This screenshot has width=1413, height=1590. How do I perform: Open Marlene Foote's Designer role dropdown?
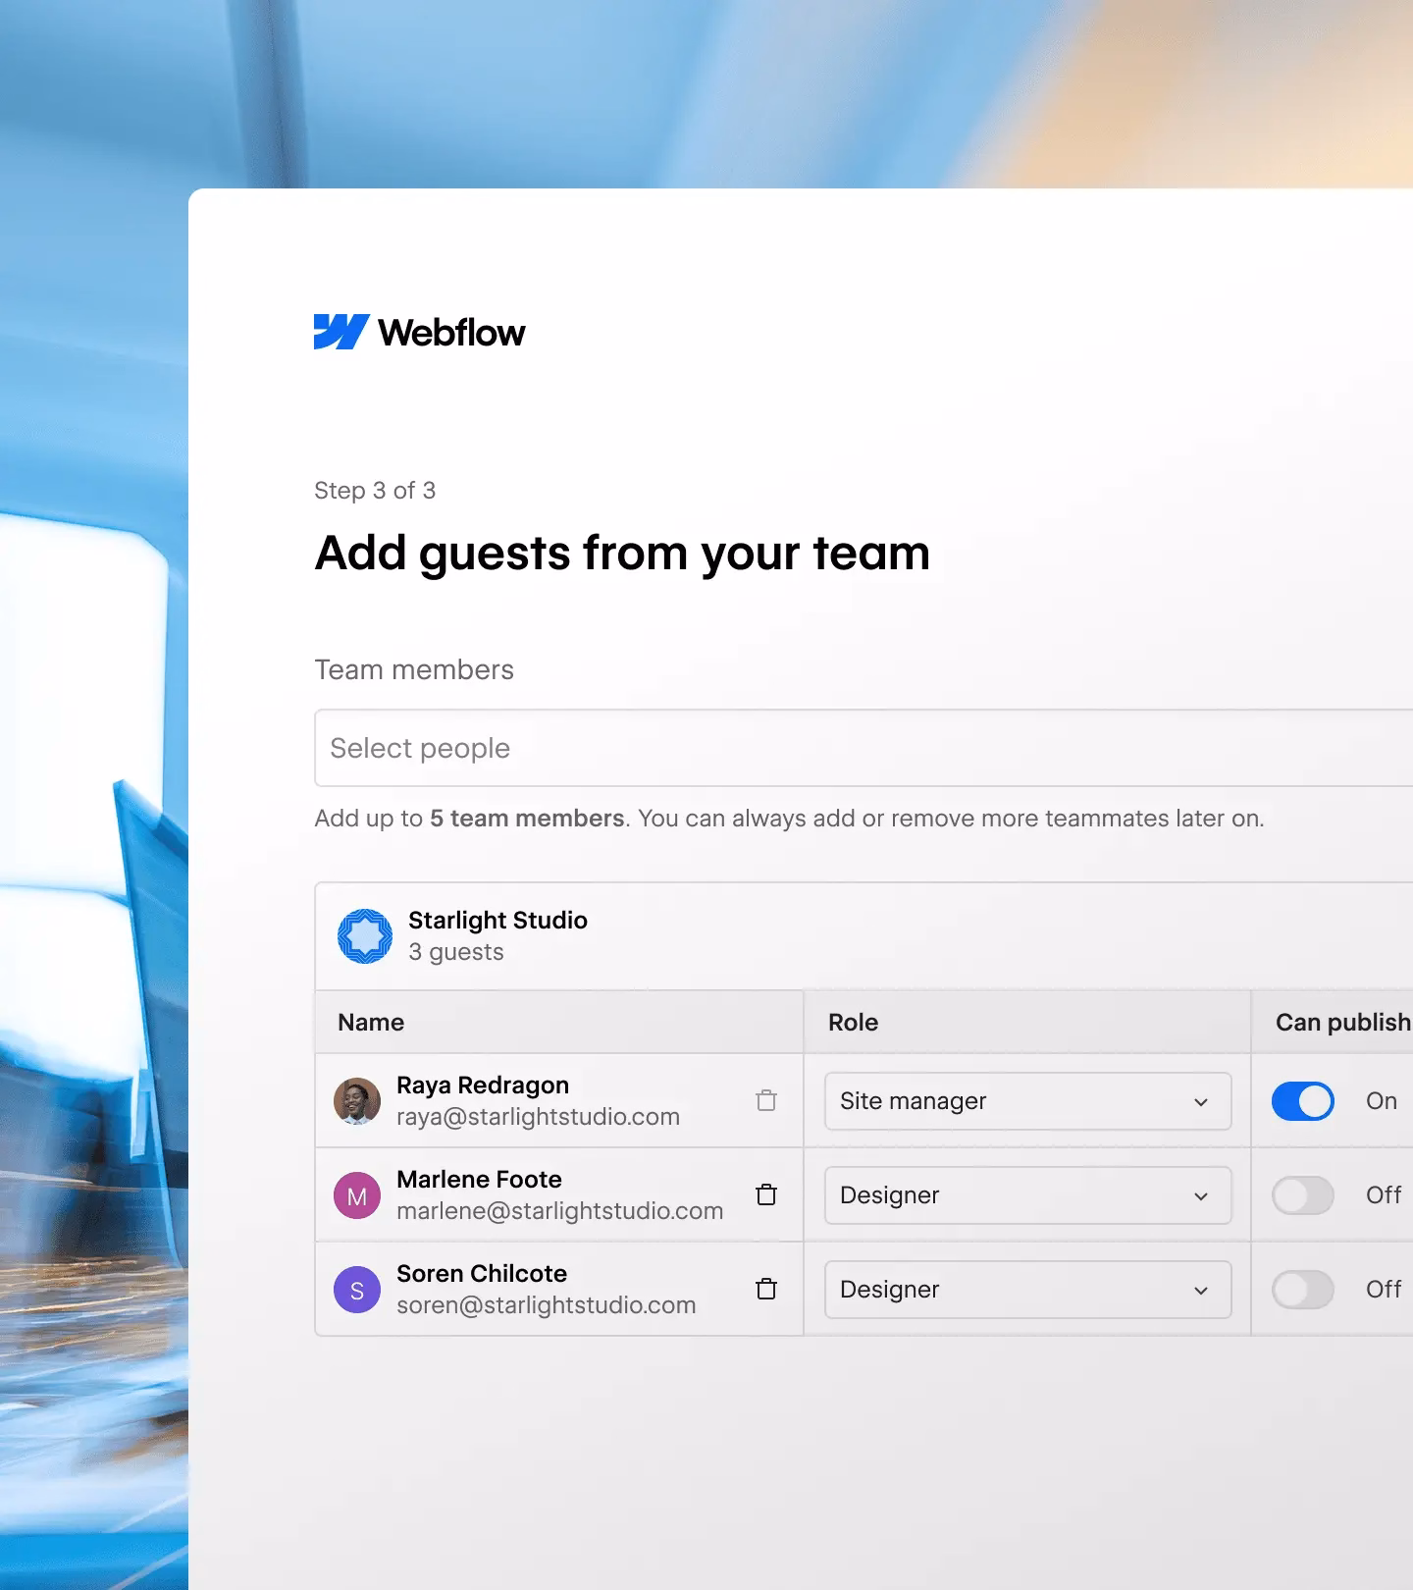click(x=1027, y=1195)
